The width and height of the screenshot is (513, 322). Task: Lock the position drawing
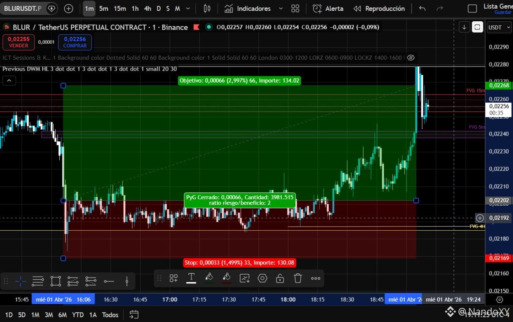[280, 278]
